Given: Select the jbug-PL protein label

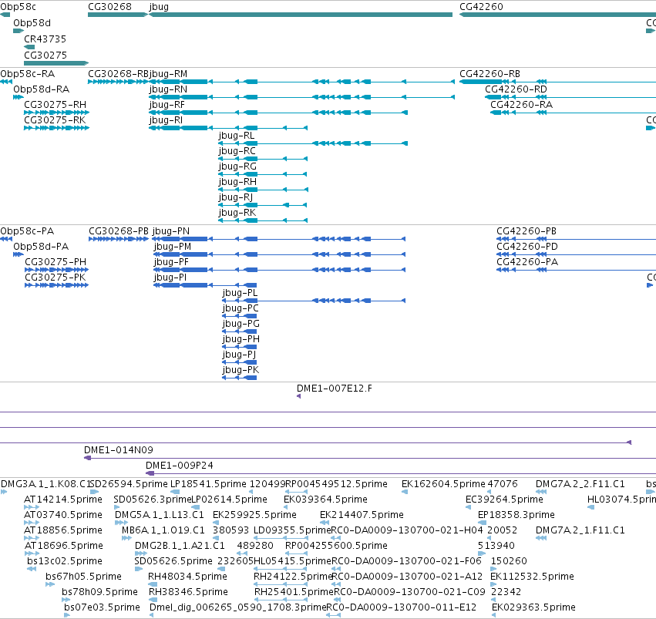Looking at the screenshot, I should [x=241, y=293].
